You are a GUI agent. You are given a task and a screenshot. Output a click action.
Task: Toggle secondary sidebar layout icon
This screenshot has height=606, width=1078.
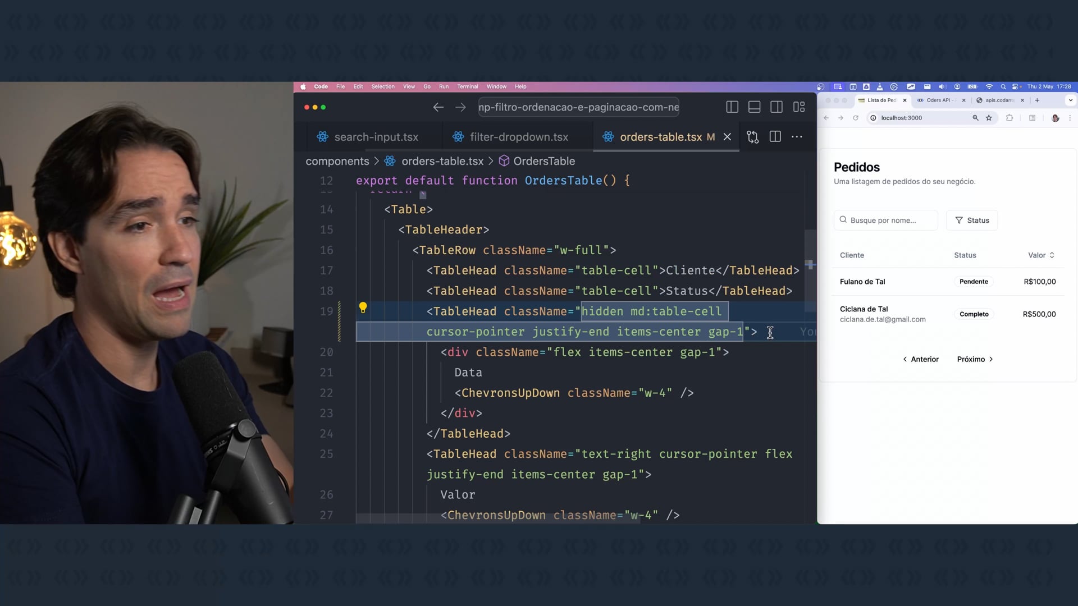(776, 107)
